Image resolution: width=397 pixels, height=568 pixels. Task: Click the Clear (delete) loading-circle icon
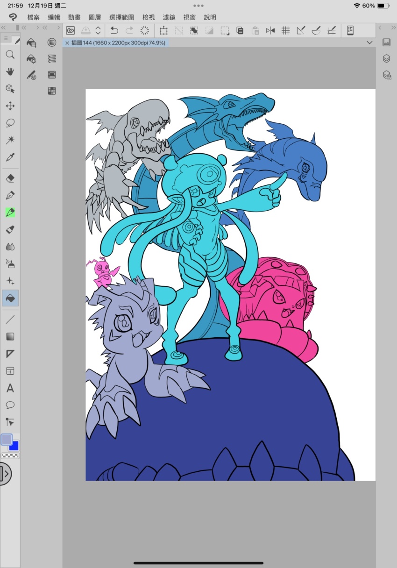click(145, 31)
